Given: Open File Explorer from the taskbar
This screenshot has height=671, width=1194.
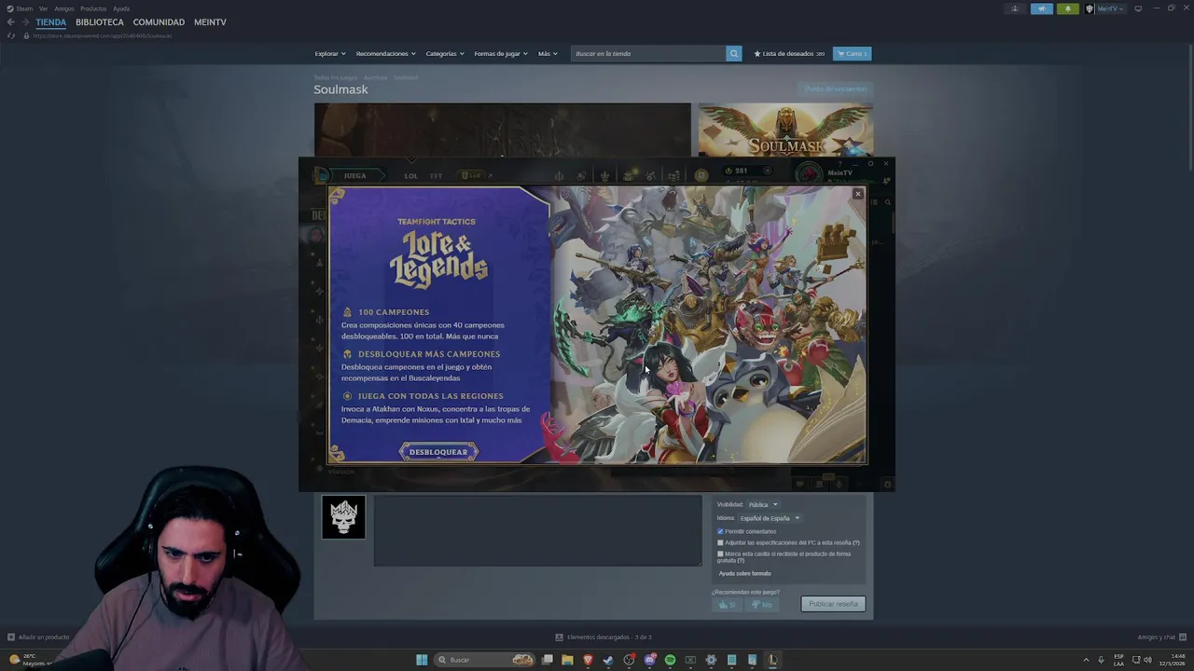Looking at the screenshot, I should coord(567,660).
